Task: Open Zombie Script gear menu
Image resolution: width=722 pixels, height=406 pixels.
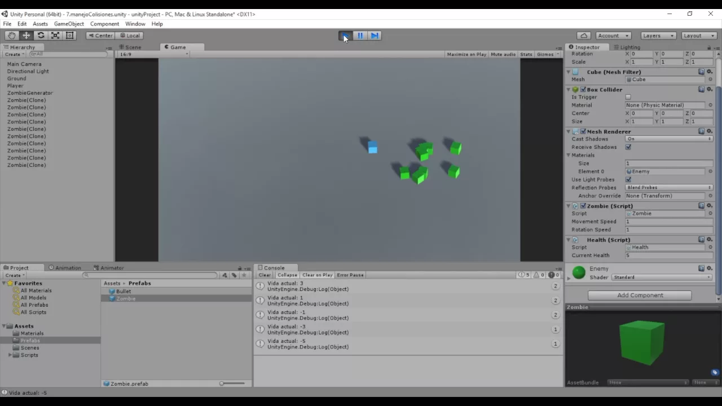Action: point(710,206)
